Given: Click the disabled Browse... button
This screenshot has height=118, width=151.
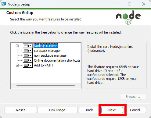Looking at the screenshot, I should click(133, 97).
